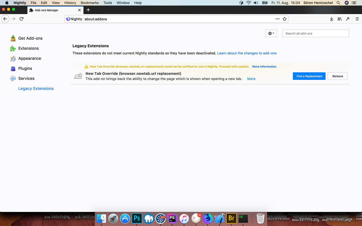Remove the New Tab Override extension
This screenshot has width=362, height=226.
click(x=337, y=76)
